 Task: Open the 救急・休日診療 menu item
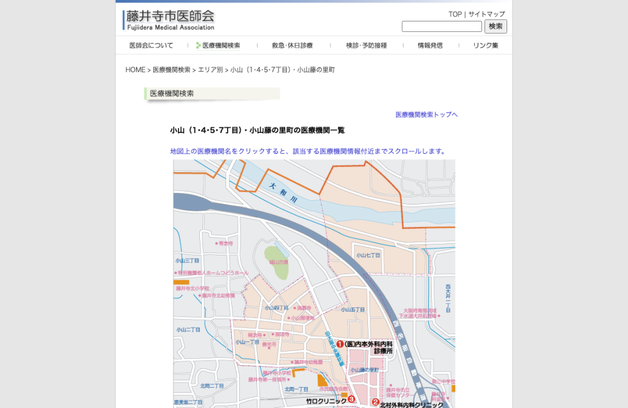click(293, 45)
